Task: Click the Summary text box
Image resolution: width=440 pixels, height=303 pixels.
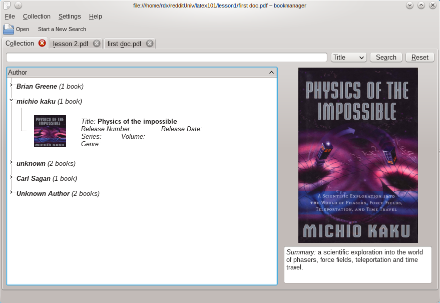Action: point(358,265)
